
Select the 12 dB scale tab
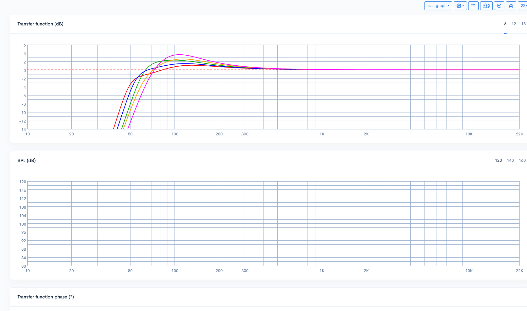[x=514, y=24]
